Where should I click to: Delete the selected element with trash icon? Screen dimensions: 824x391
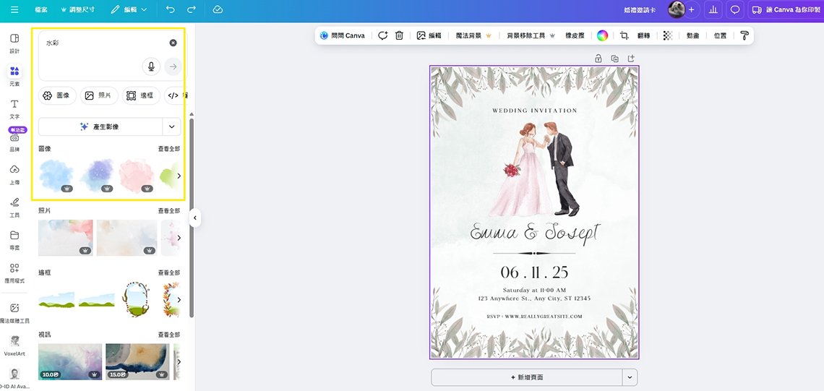(x=399, y=35)
